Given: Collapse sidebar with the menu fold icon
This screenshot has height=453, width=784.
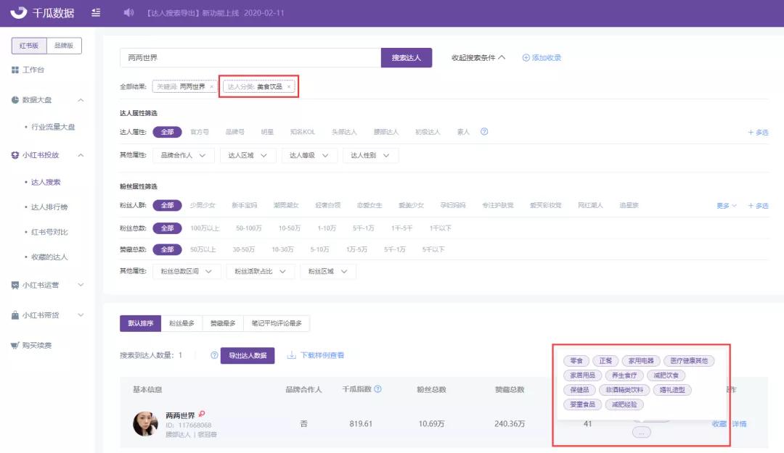Looking at the screenshot, I should click(x=96, y=12).
